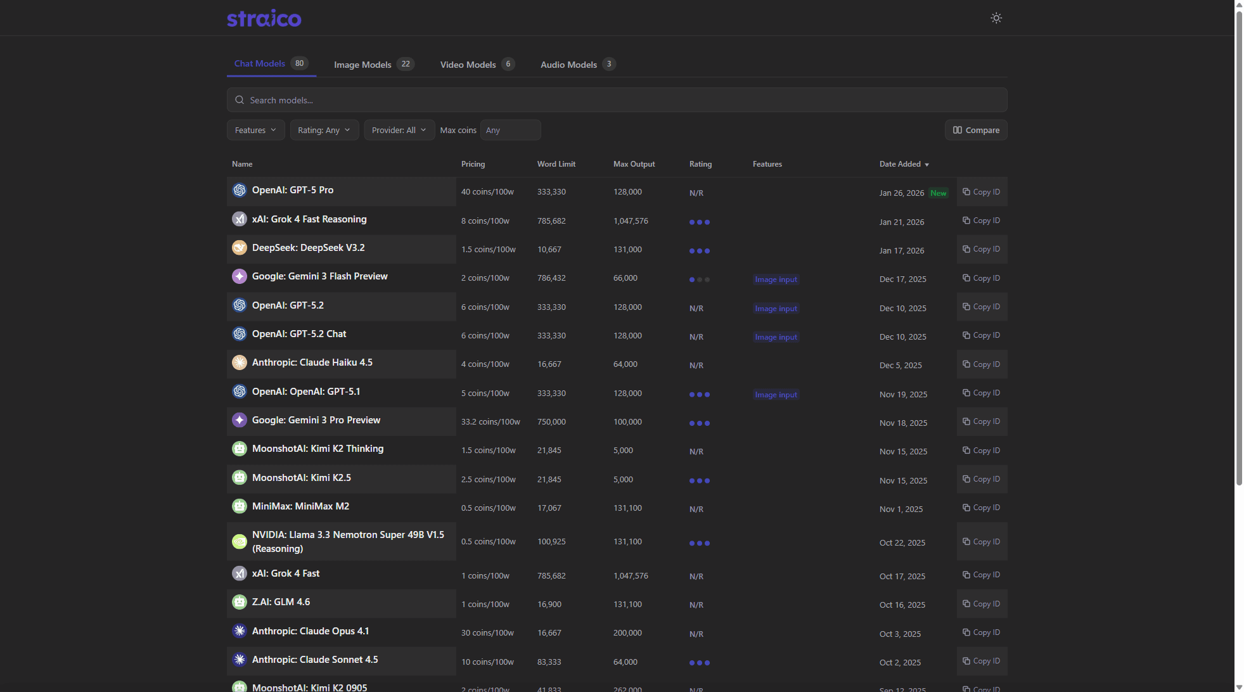
Task: Expand the Rating: Any dropdown
Action: coord(324,130)
